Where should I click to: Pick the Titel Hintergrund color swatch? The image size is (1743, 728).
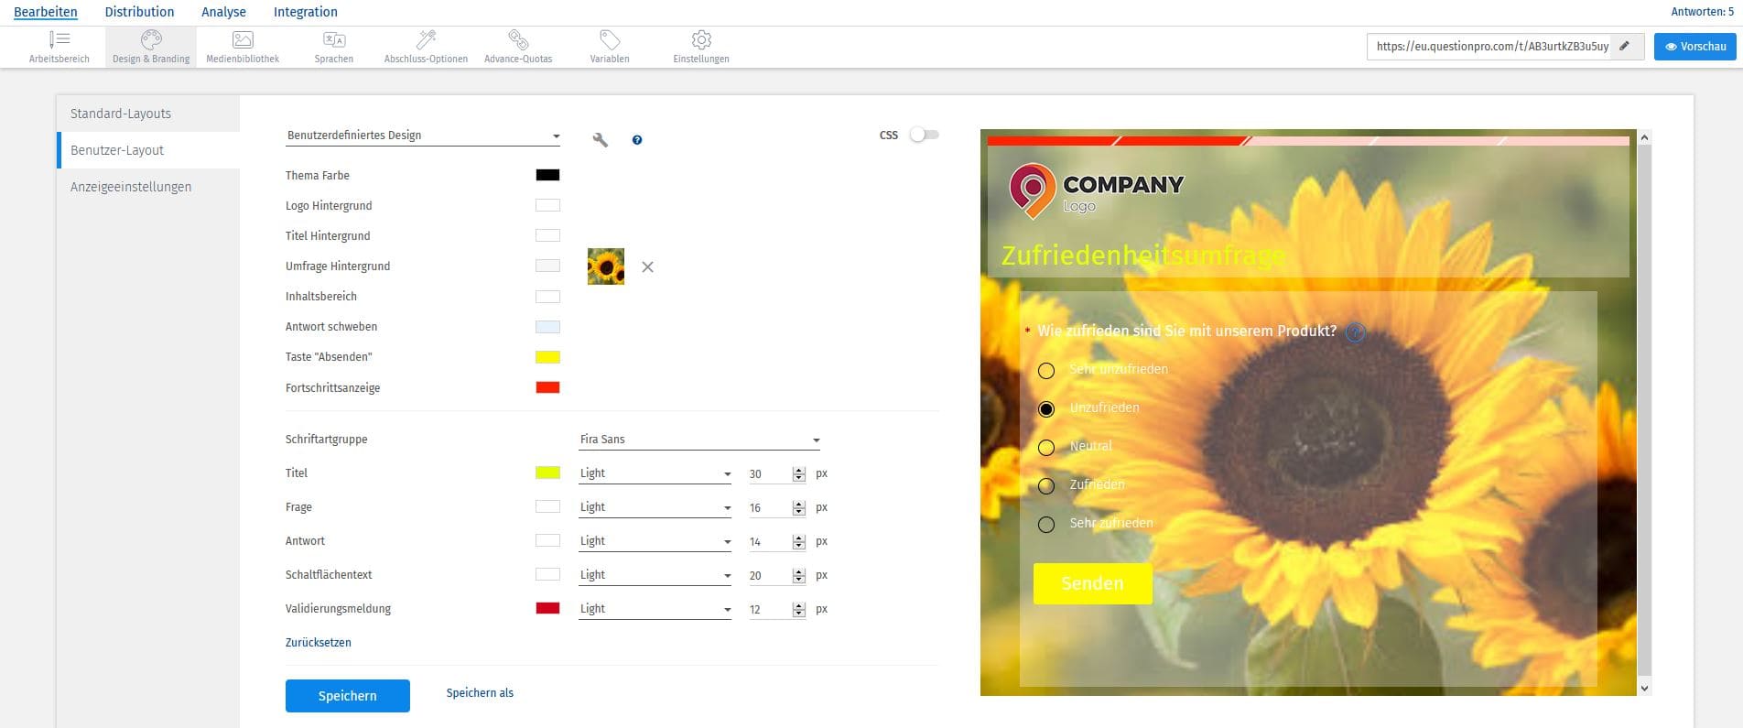[x=547, y=235]
